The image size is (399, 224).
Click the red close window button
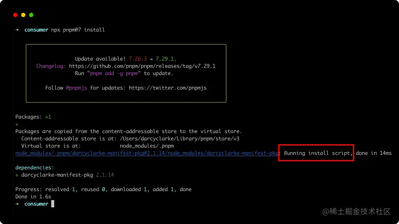(15, 15)
